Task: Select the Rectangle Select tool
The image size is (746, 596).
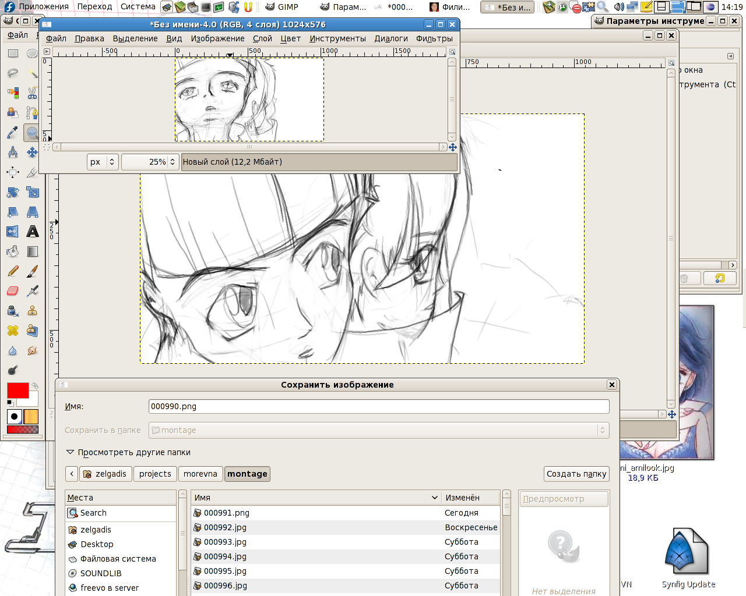Action: 13,54
